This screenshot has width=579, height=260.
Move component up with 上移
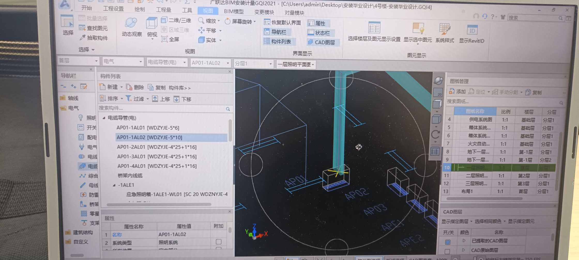(161, 99)
